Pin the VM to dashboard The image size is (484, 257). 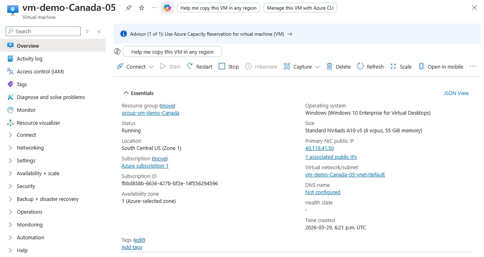[128, 8]
